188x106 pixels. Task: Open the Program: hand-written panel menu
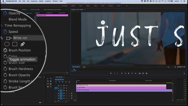tap(85, 9)
